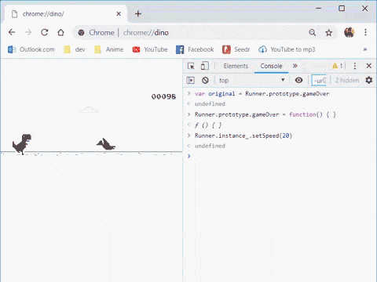Click the 2 hidden messages label
377x282 pixels.
[347, 81]
